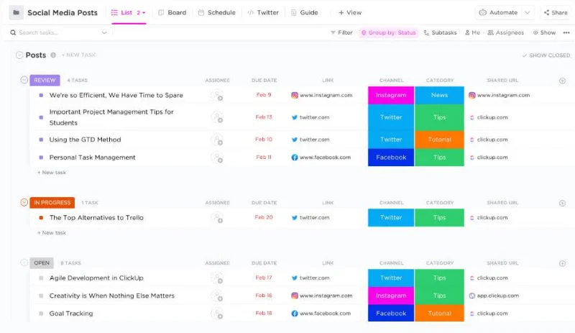Click the assignee avatar icon for Using the GTD Method
The width and height of the screenshot is (575, 333).
(x=216, y=140)
